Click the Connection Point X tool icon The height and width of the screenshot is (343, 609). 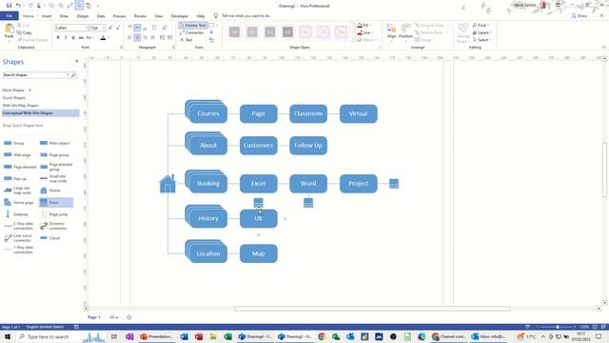pyautogui.click(x=211, y=32)
